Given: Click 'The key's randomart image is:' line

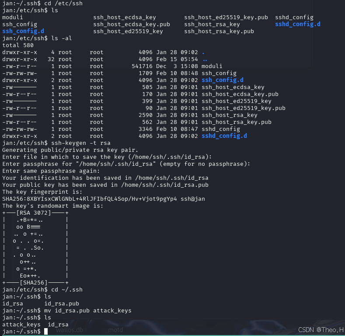Looking at the screenshot, I should pos(53,206).
